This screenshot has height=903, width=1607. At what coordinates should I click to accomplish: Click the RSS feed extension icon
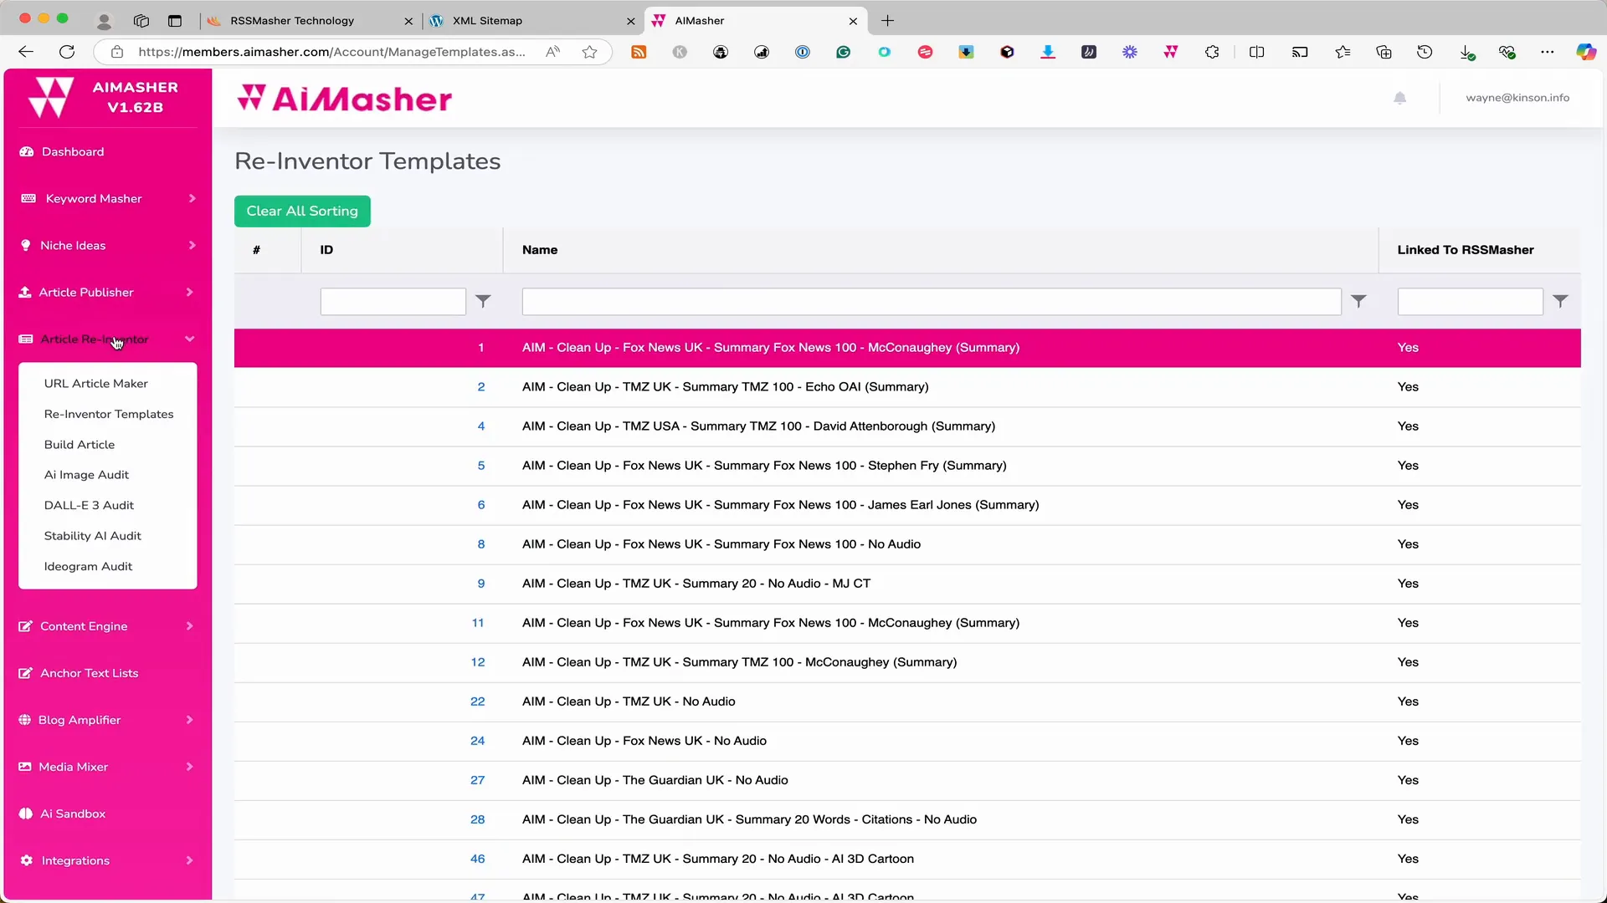pyautogui.click(x=639, y=52)
